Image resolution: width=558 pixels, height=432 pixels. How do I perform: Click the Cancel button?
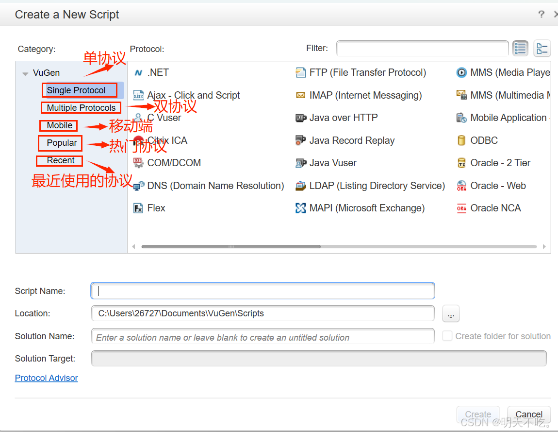[529, 414]
